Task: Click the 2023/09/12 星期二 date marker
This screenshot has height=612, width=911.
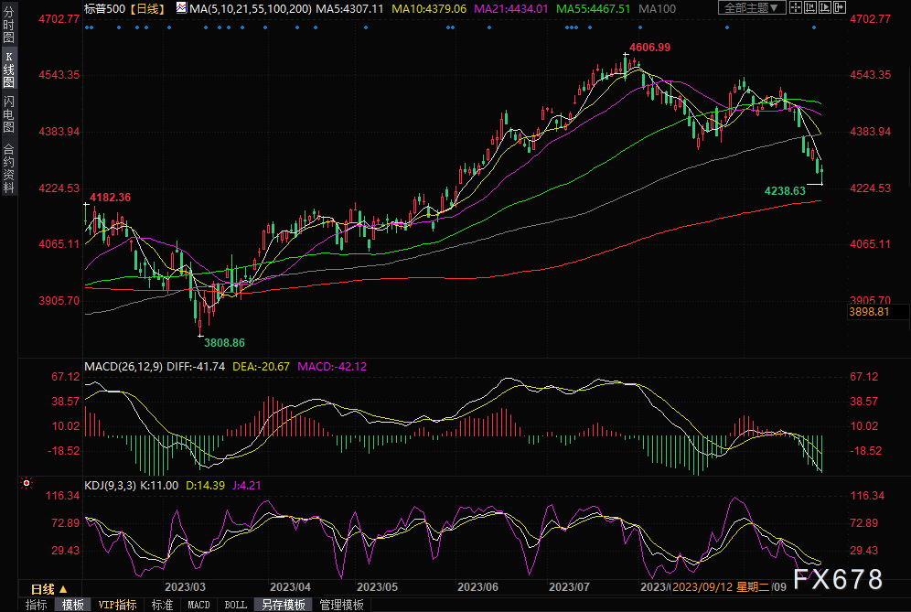Action: pyautogui.click(x=721, y=587)
